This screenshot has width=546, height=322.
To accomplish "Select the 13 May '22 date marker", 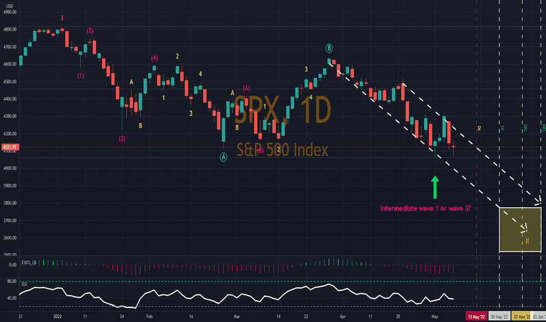I will (476, 316).
